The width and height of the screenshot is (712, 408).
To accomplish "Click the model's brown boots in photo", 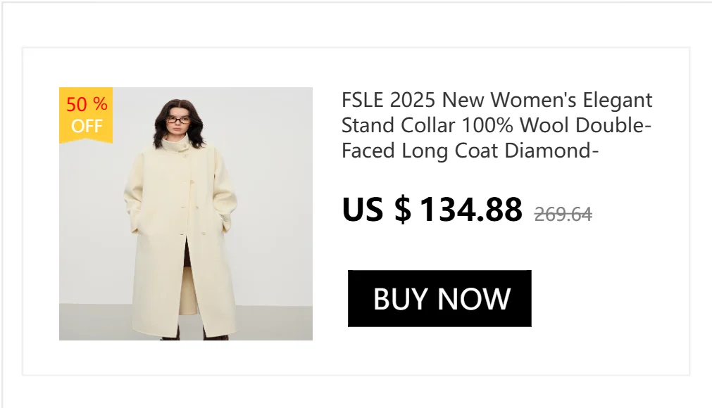I will 195,337.
